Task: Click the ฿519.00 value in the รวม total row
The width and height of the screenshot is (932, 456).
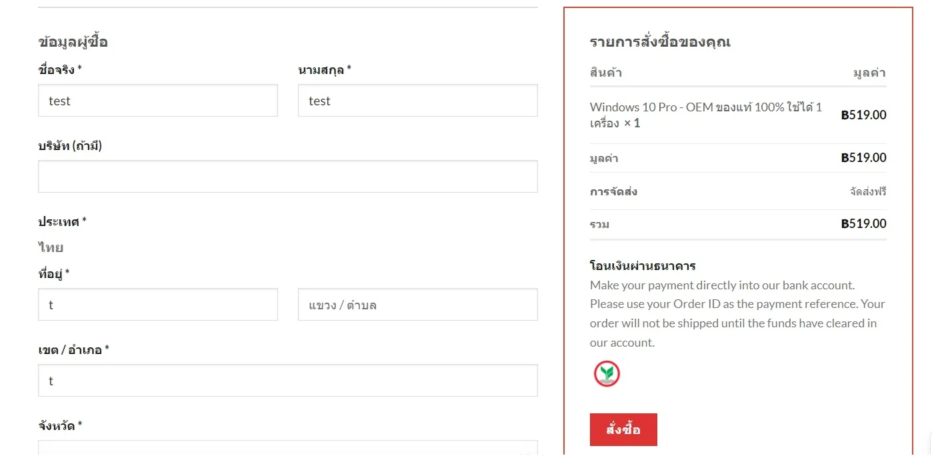Action: (864, 224)
